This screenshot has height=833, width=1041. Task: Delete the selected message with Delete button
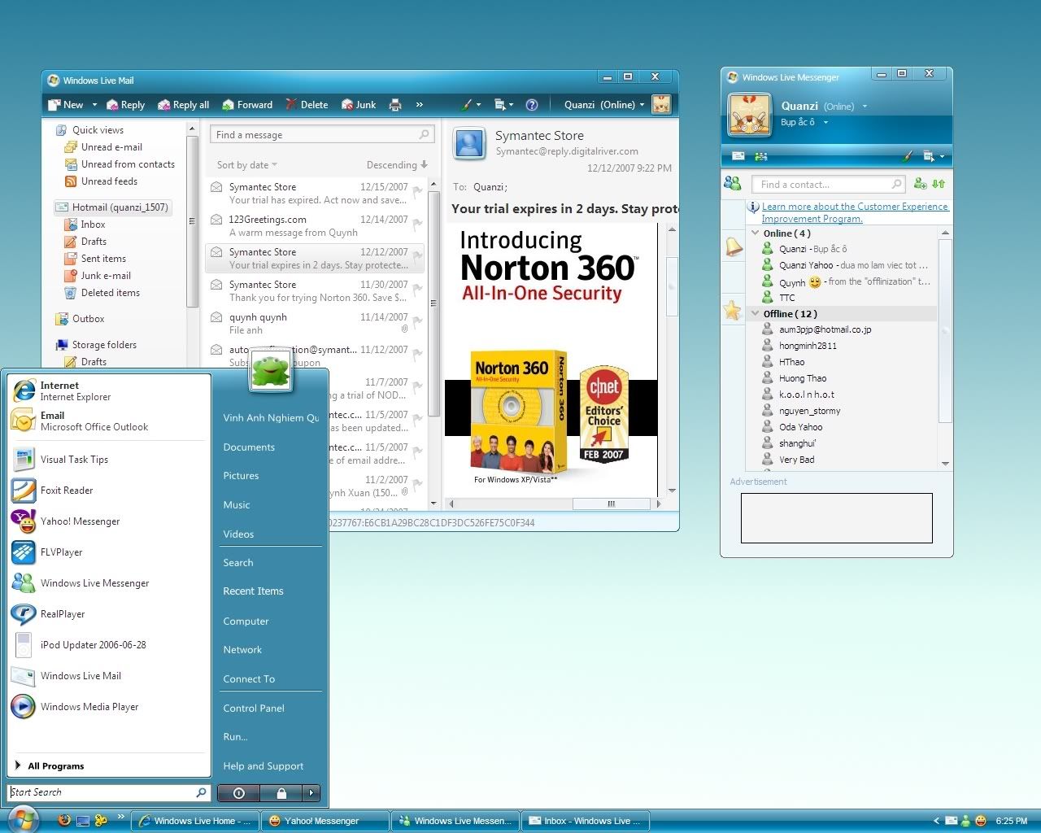point(307,105)
